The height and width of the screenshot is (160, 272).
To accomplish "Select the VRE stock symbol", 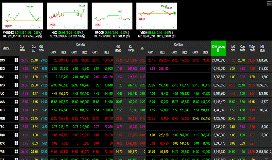I will click(2, 151).
